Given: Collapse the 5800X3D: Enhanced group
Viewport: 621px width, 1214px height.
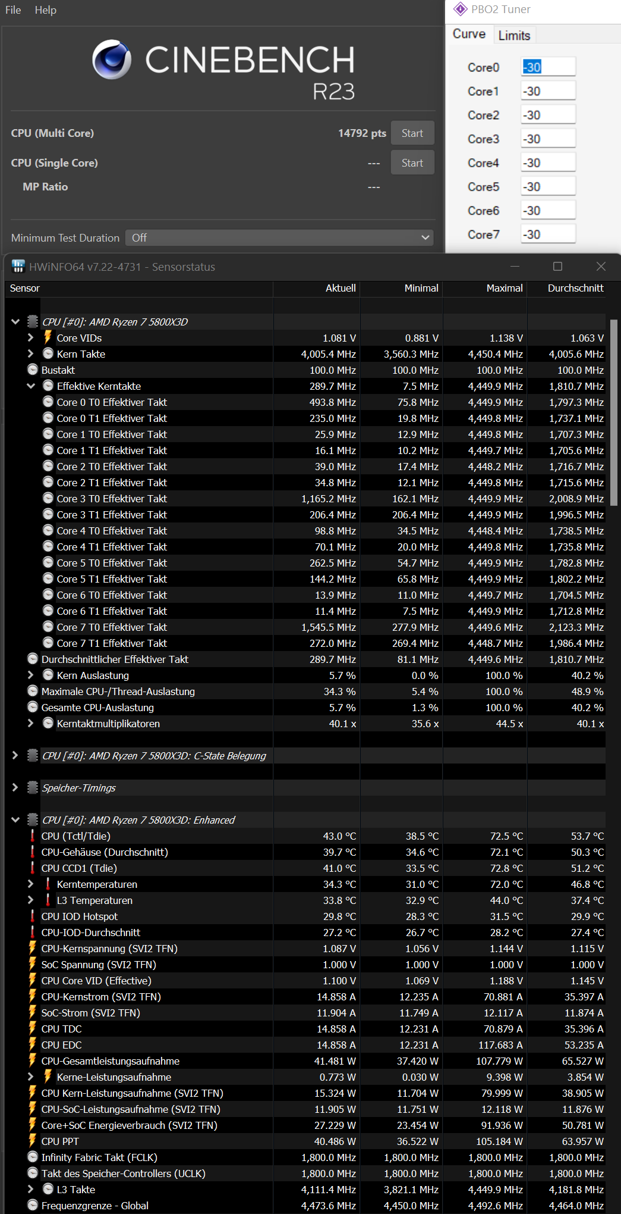Looking at the screenshot, I should pyautogui.click(x=15, y=819).
